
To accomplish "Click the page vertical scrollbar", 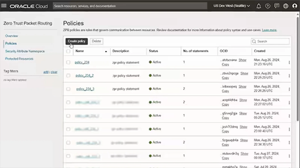I will (297, 68).
